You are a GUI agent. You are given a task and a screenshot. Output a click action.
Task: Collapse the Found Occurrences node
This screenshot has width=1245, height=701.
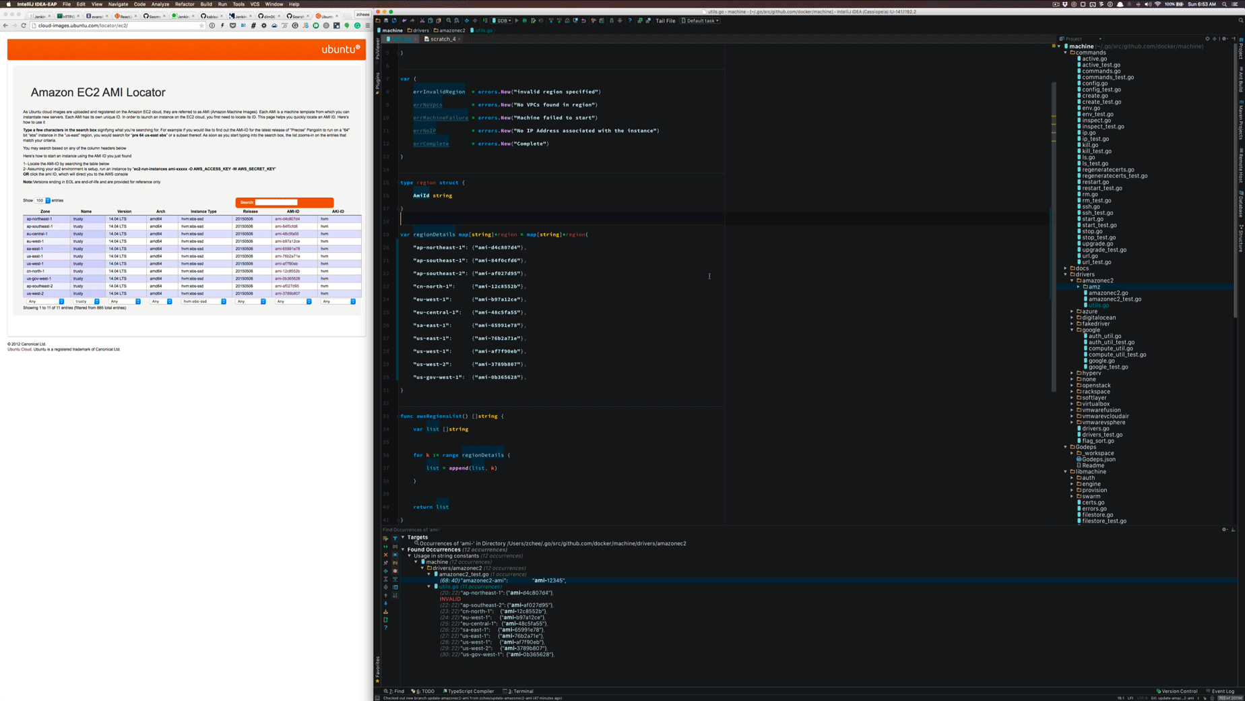point(403,549)
